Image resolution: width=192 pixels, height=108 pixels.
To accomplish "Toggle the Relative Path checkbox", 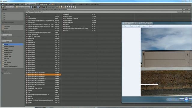I will [2, 73].
